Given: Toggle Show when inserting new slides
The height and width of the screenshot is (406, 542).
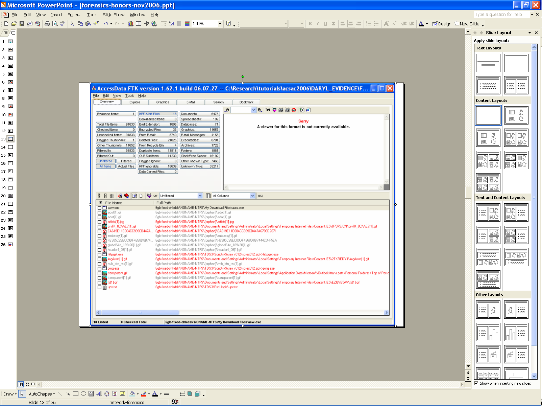Looking at the screenshot, I should tap(476, 383).
